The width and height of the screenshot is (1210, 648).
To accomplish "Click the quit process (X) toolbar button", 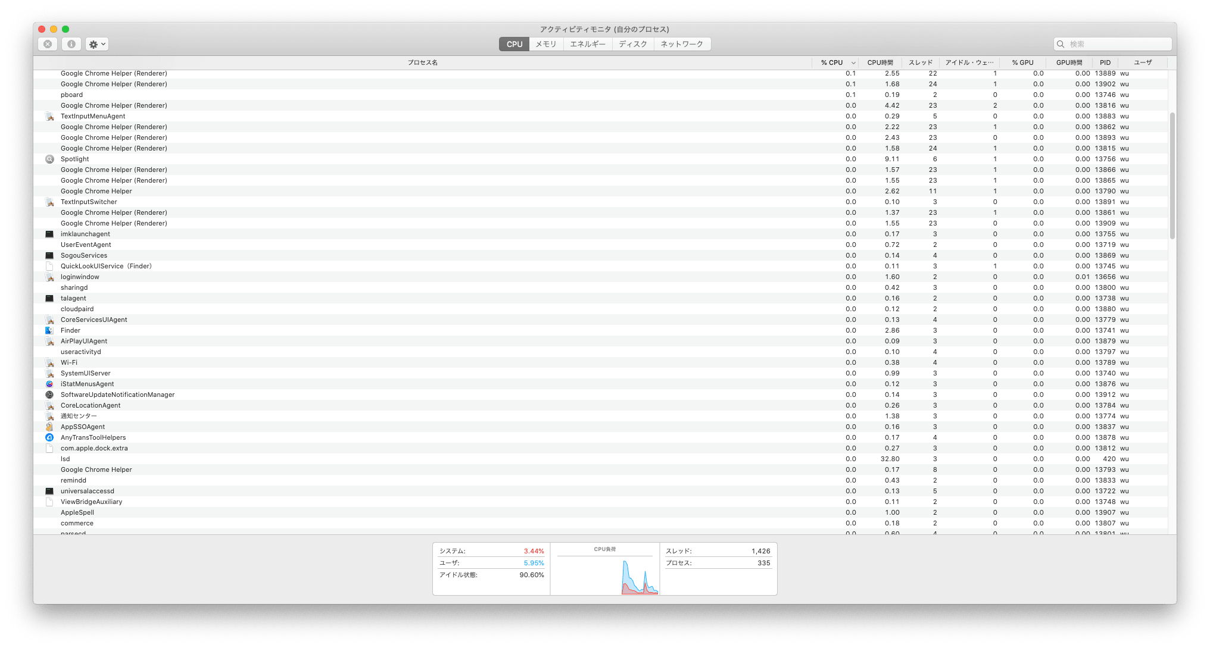I will point(48,44).
